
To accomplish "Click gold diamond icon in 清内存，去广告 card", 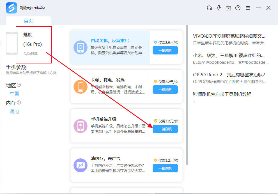I will pyautogui.click(x=155, y=160).
